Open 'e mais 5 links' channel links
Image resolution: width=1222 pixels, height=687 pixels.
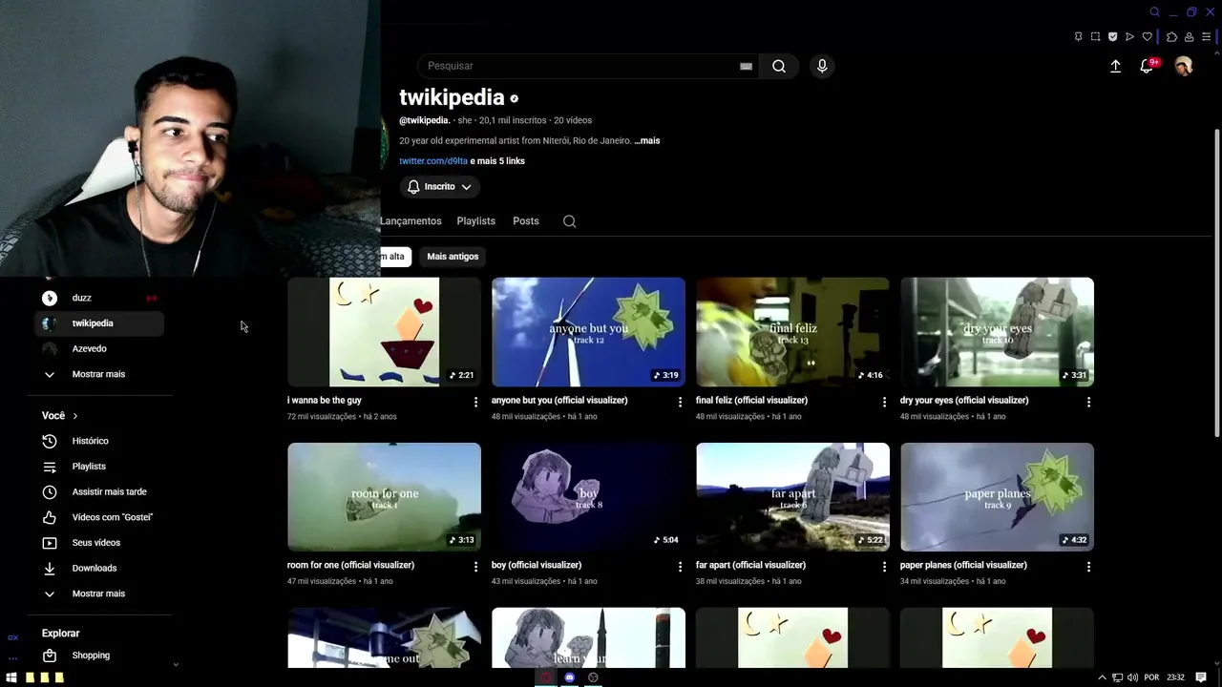[497, 161]
